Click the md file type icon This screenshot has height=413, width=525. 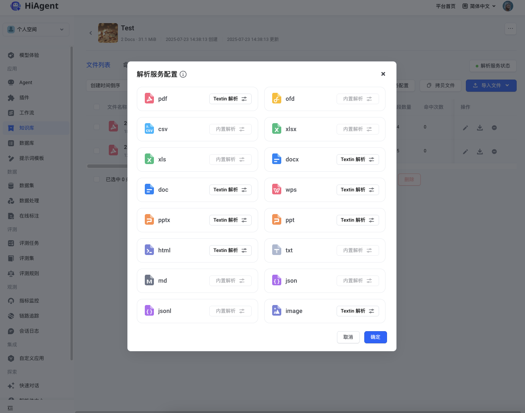pyautogui.click(x=149, y=280)
